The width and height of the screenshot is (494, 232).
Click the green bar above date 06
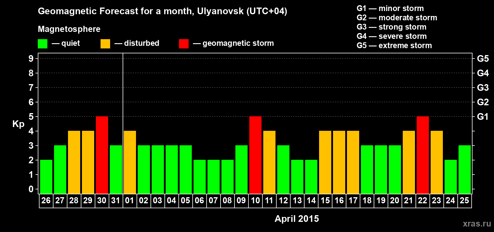200,177
